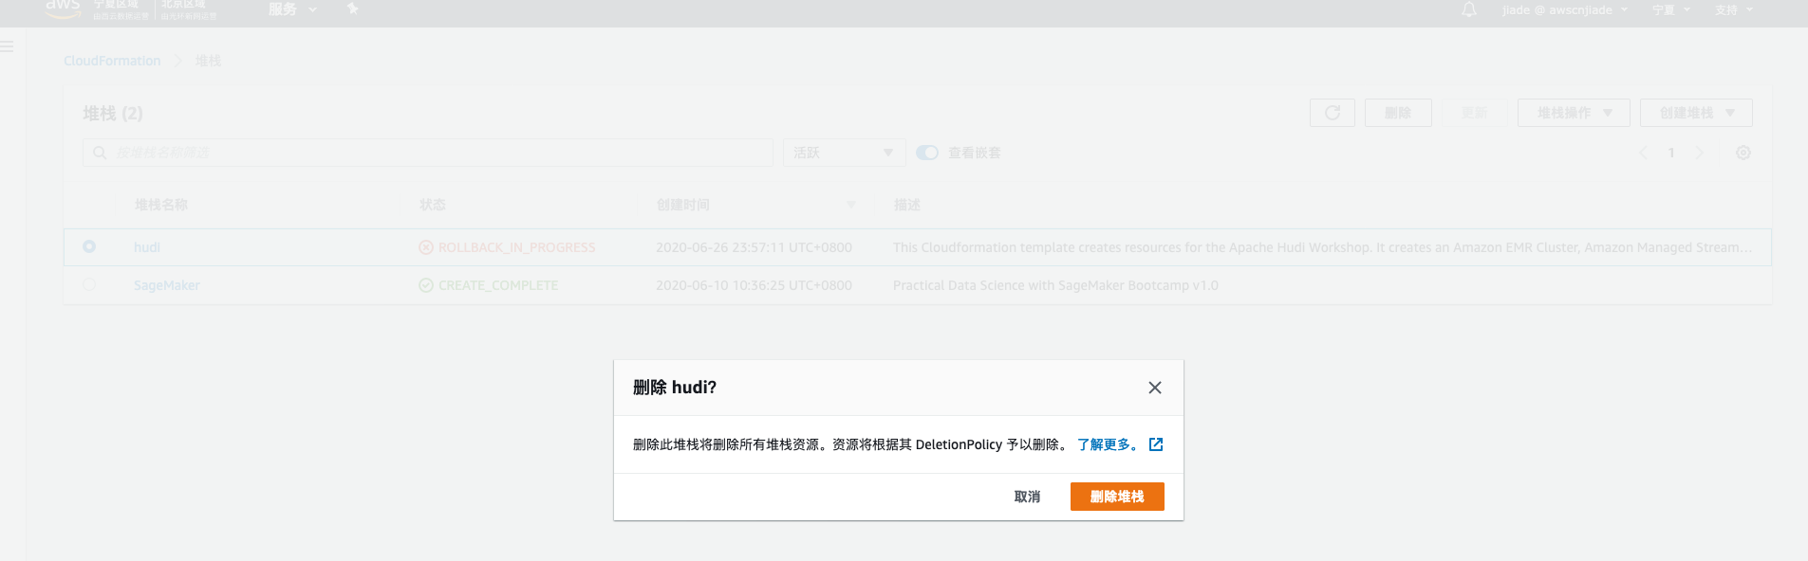Image resolution: width=1808 pixels, height=561 pixels.
Task: Open table preferences gear icon
Action: pos(1743,153)
